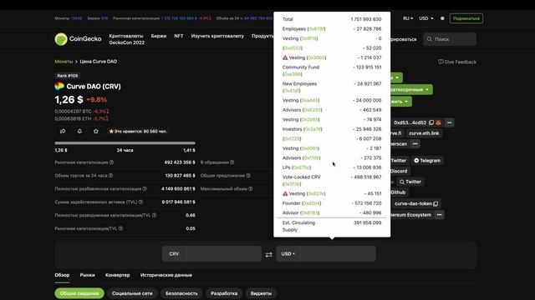Screen dimensions: 535x300
Task: Click the share icon below the price
Action: 63,132
